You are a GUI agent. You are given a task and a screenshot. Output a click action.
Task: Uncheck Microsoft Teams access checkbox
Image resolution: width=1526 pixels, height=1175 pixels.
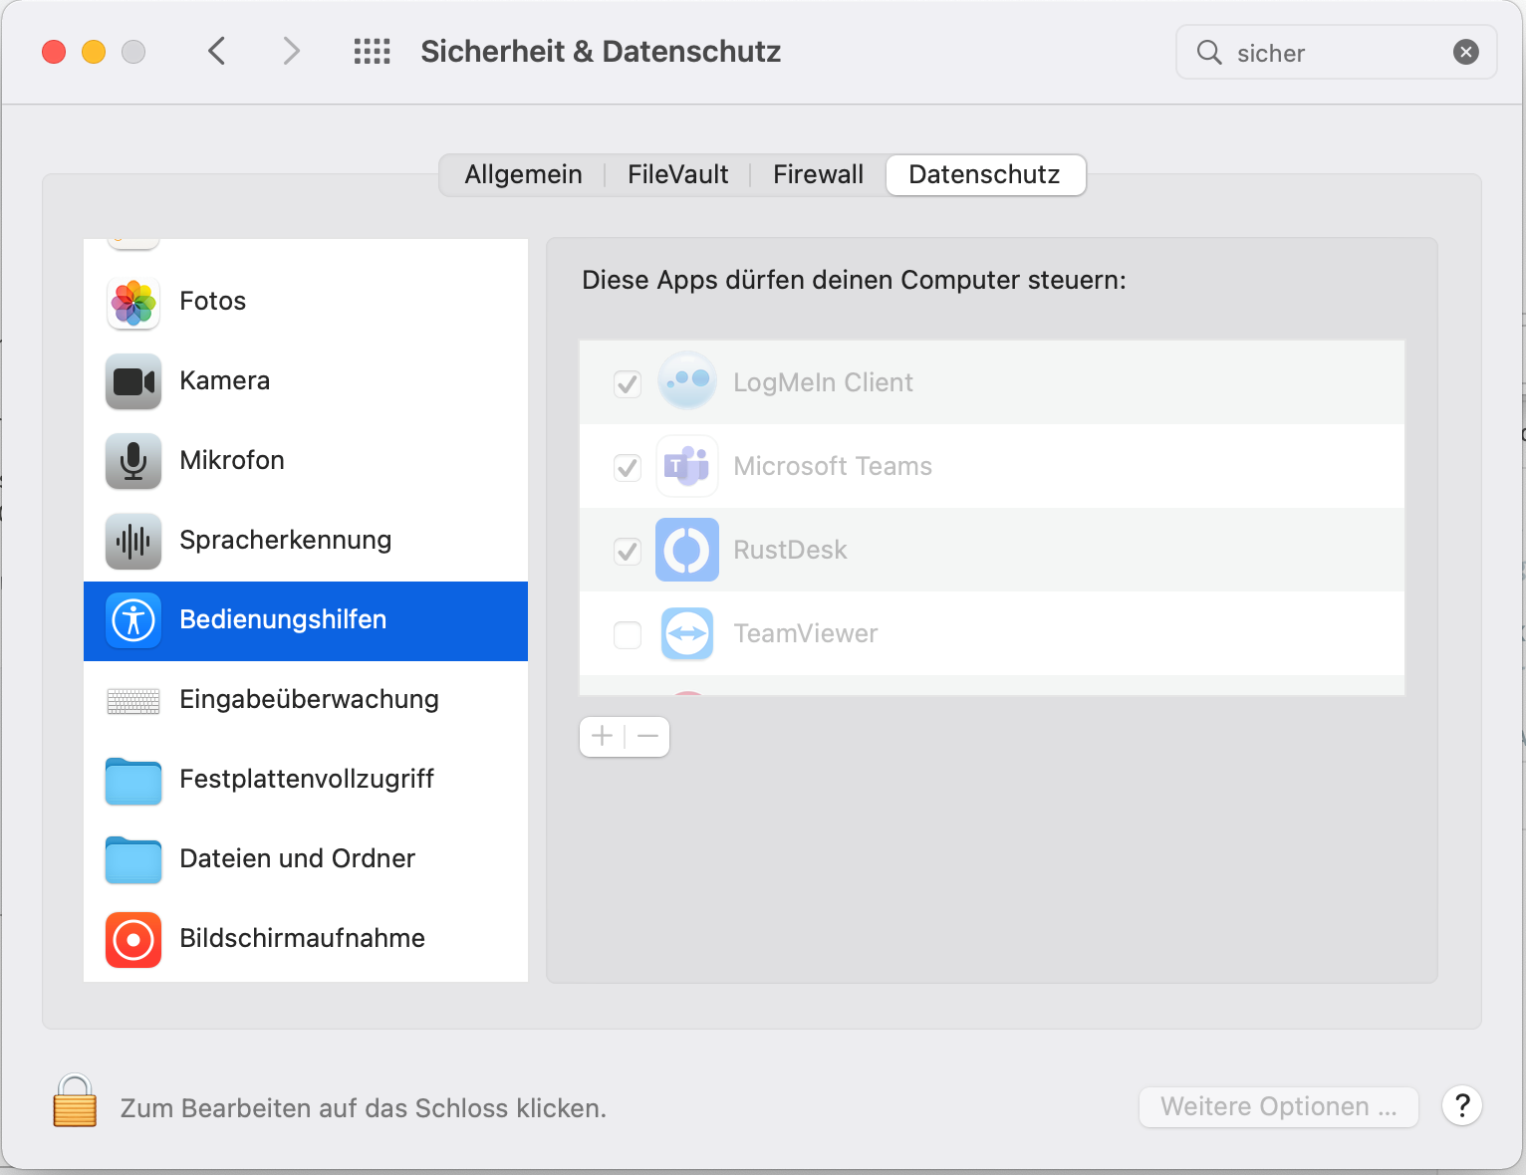[628, 467]
